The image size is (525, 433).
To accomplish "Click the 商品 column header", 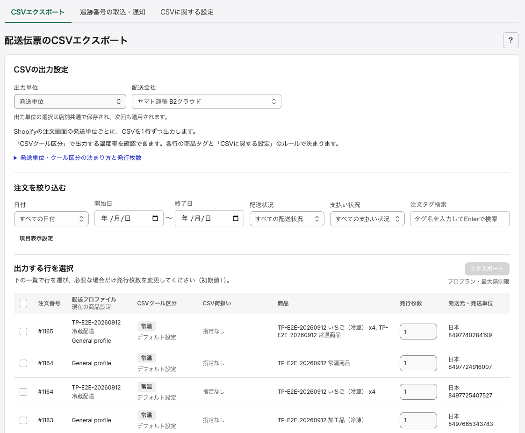I will (283, 303).
